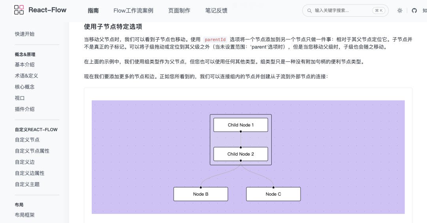Toggle the light/dark theme sun icon
Viewport: 427px width, 223px height.
(x=400, y=11)
